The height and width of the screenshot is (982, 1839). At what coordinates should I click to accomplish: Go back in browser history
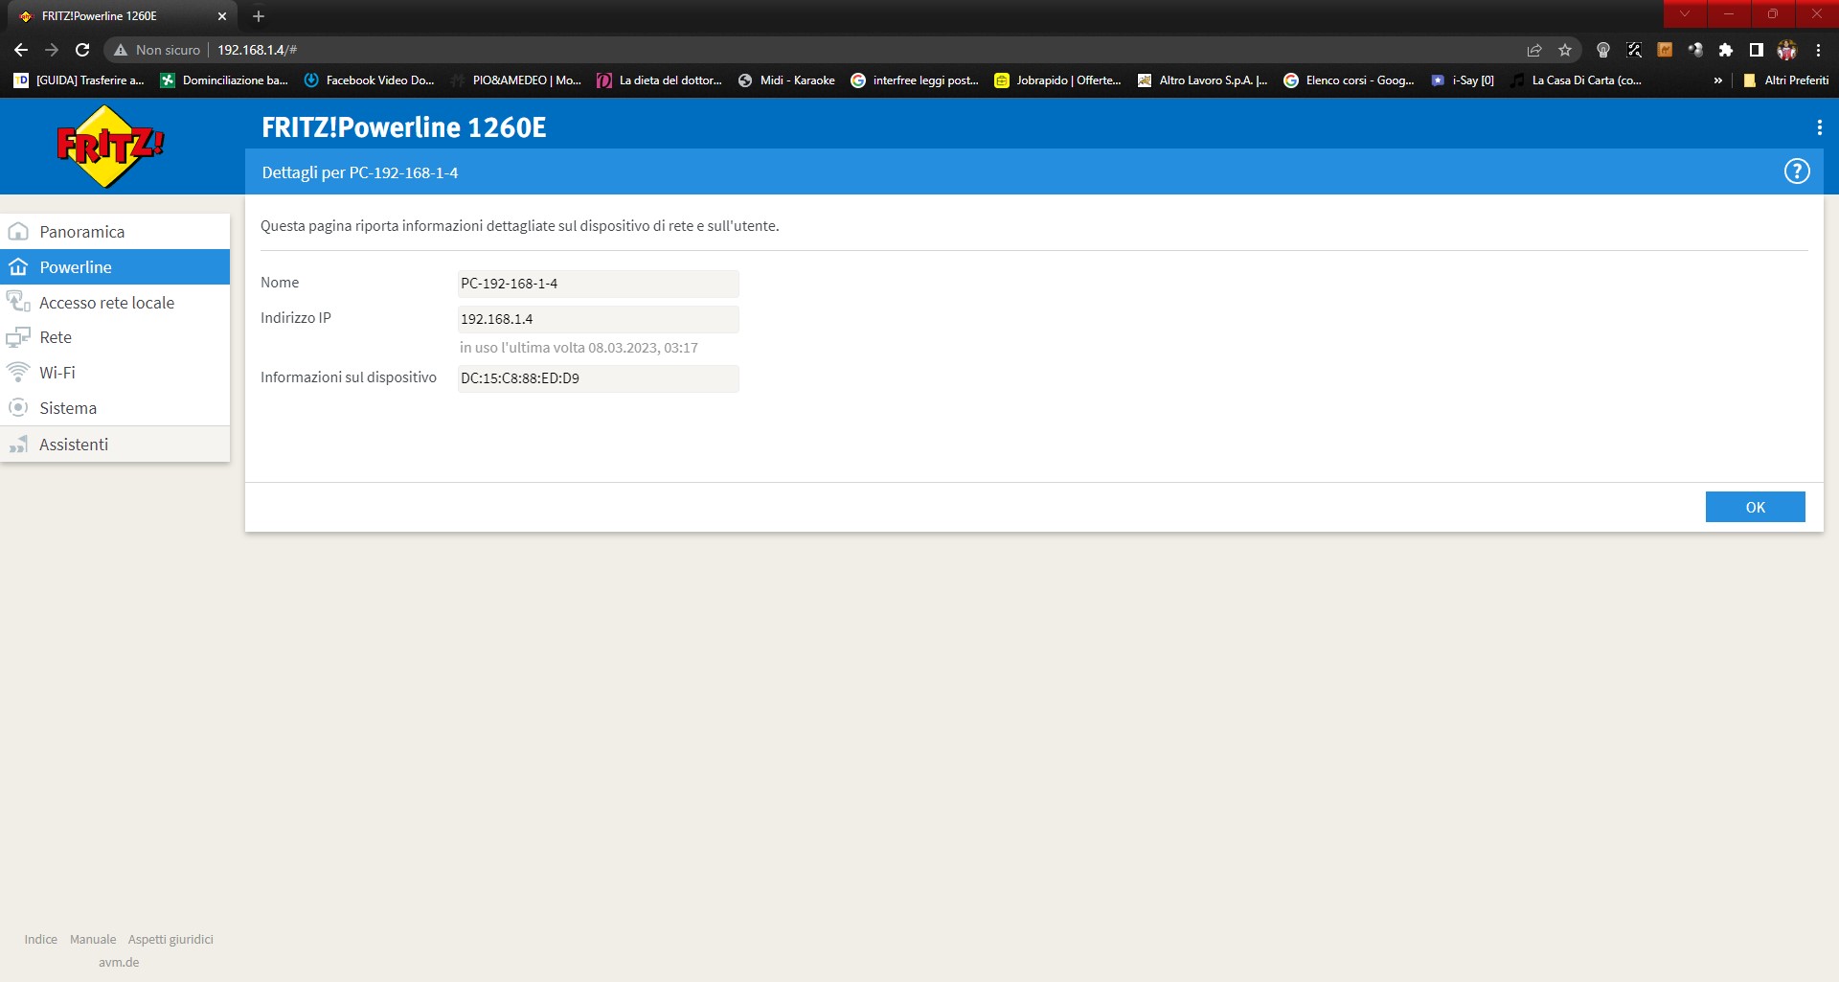click(21, 50)
